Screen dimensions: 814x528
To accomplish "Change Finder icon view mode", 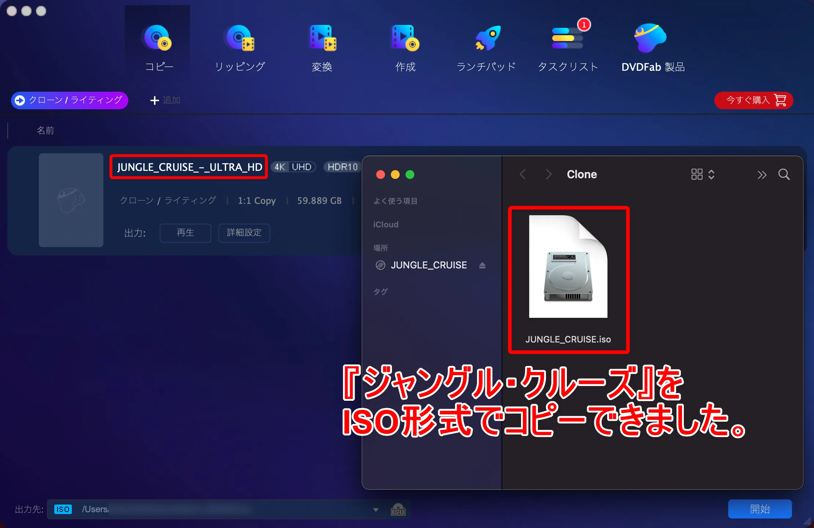I will point(703,174).
